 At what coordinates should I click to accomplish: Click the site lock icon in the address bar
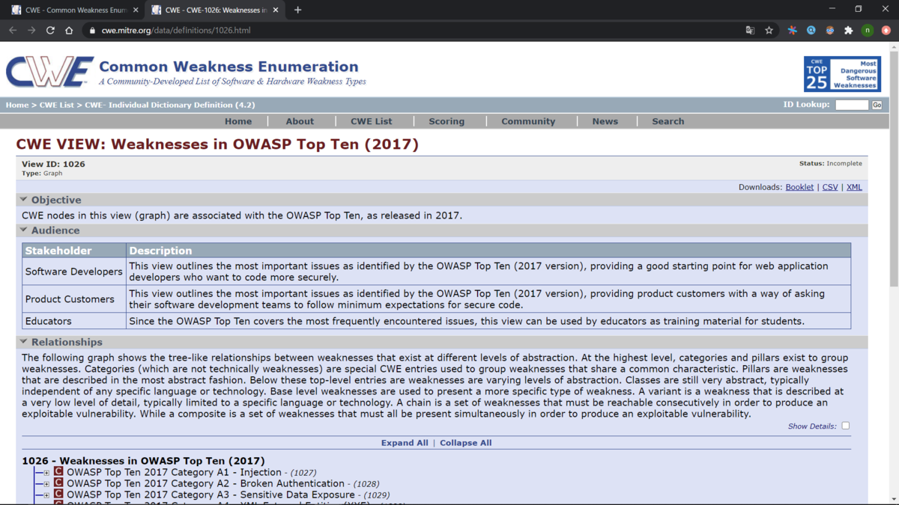tap(92, 31)
